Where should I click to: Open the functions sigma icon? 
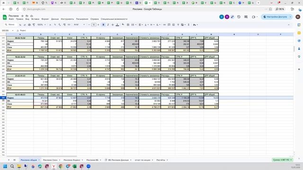[x=188, y=25]
